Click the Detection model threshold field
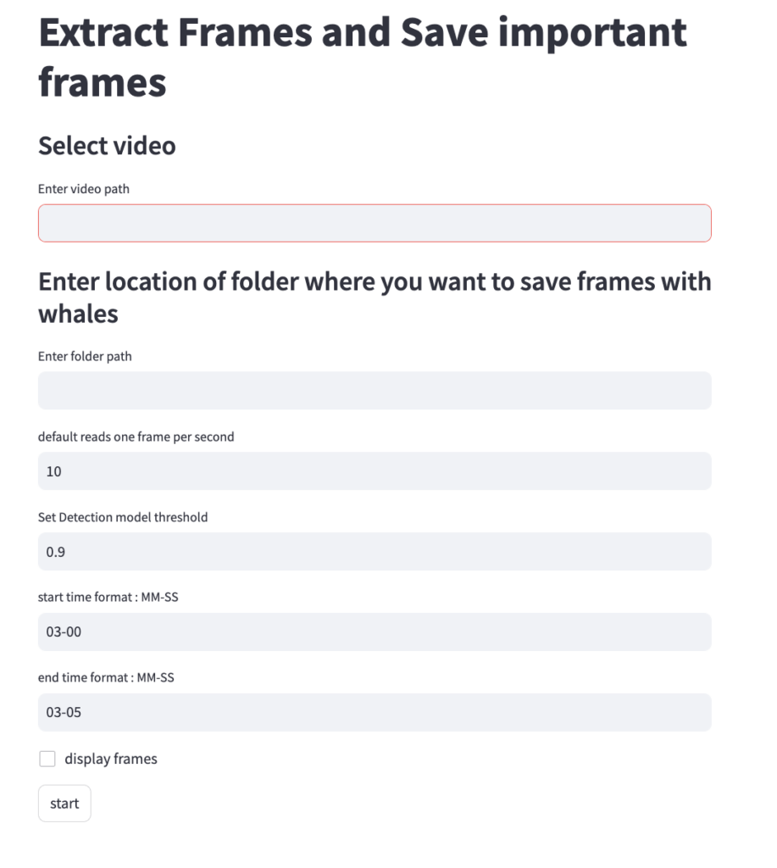777x868 pixels. click(375, 551)
